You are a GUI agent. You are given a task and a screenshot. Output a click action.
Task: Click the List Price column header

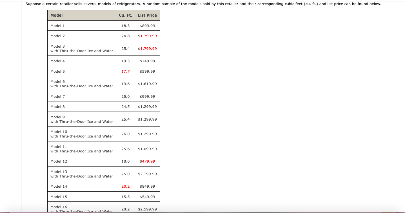tap(147, 15)
